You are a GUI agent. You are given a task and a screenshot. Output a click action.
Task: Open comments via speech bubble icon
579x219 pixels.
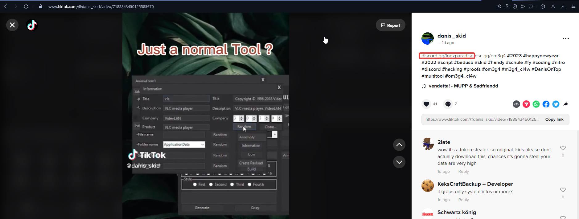click(448, 104)
